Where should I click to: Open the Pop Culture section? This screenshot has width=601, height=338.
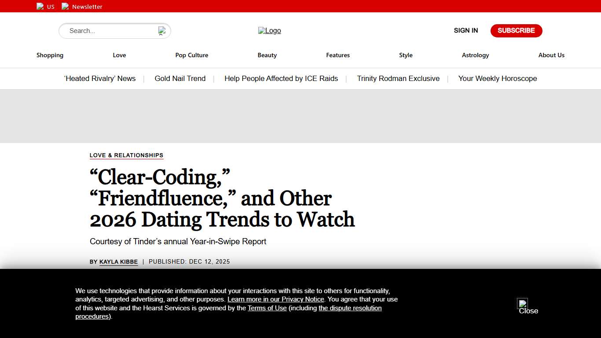pyautogui.click(x=192, y=55)
